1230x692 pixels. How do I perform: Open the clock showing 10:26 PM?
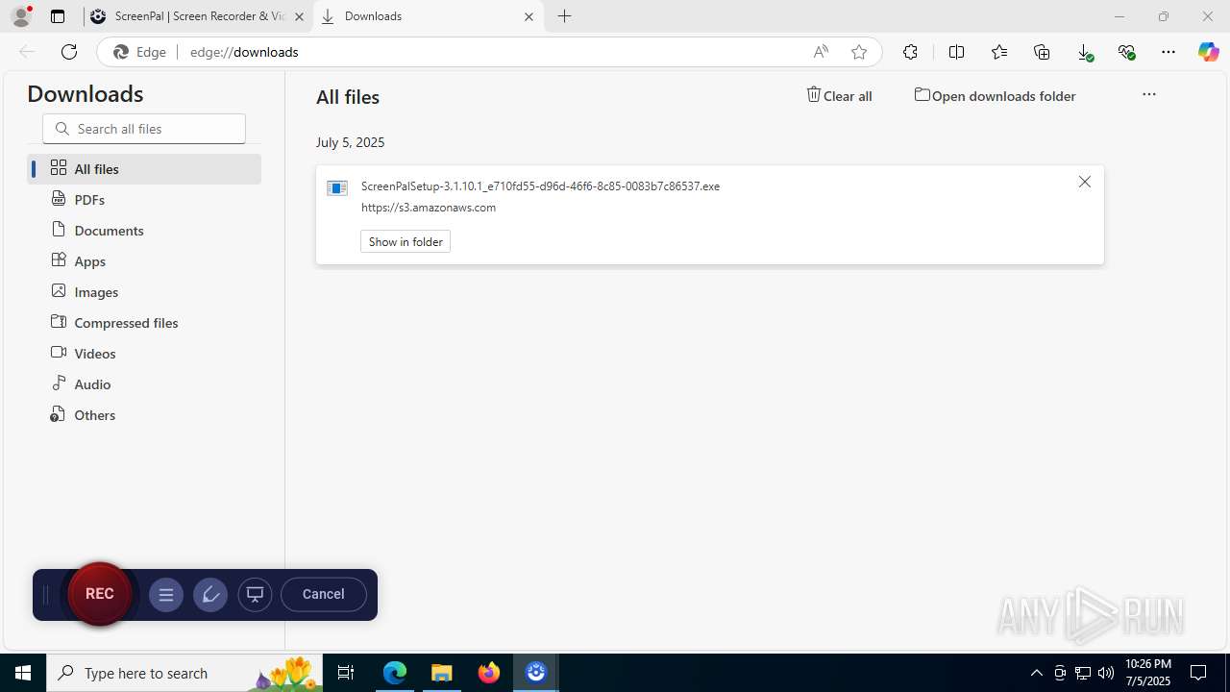[x=1148, y=673]
